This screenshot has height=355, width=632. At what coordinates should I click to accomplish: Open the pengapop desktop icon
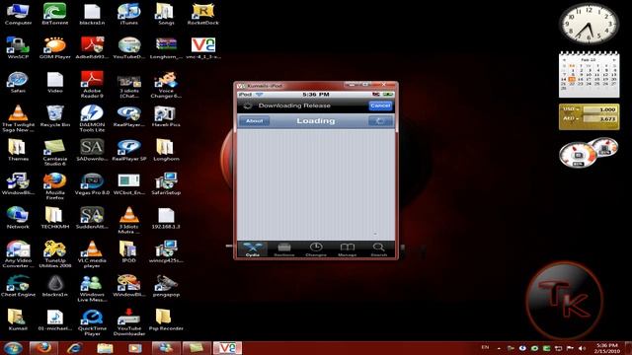(x=166, y=285)
